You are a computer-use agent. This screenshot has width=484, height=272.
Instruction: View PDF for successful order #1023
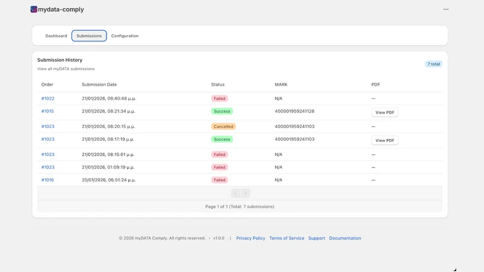pos(385,140)
